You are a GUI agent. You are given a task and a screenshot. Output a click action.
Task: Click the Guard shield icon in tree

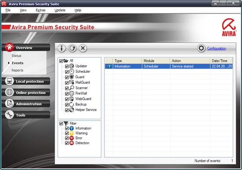pyautogui.click(x=71, y=77)
